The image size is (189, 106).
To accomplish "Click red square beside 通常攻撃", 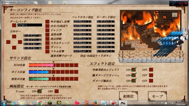I will coord(47,34).
